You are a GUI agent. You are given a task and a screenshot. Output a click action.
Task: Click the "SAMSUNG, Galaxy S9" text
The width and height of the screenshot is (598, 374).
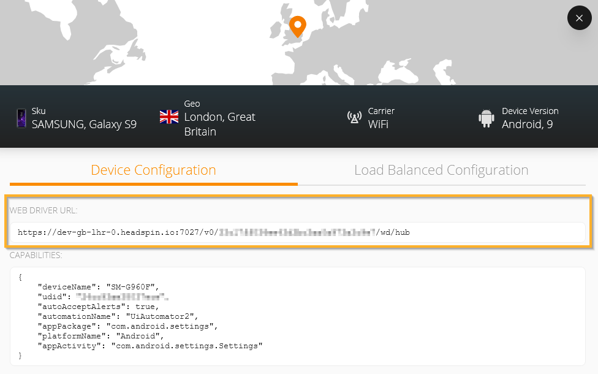tap(84, 124)
